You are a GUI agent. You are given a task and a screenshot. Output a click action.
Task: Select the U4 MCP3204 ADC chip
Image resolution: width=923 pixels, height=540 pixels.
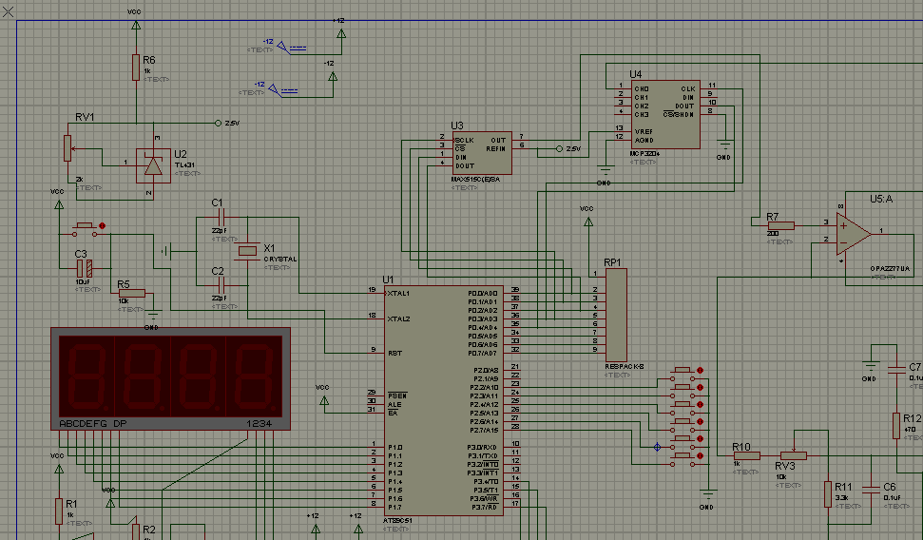(665, 114)
